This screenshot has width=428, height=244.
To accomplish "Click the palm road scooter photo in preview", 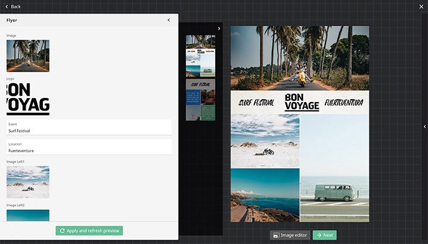I will click(300, 58).
